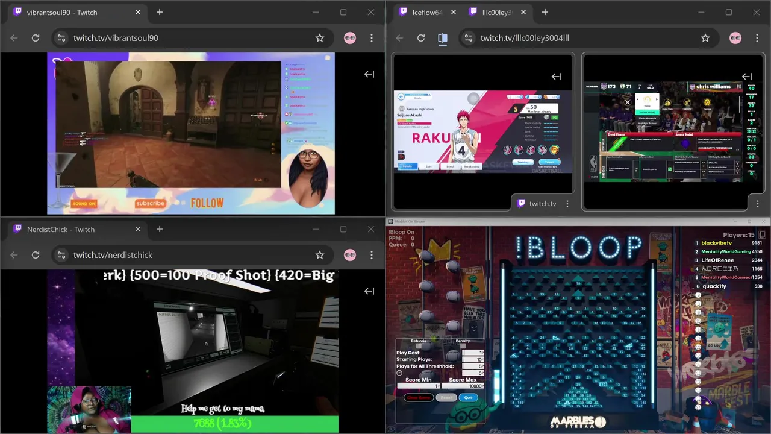Toggle the Refunds checkbox in Marbles
The image size is (771, 434).
click(x=419, y=346)
